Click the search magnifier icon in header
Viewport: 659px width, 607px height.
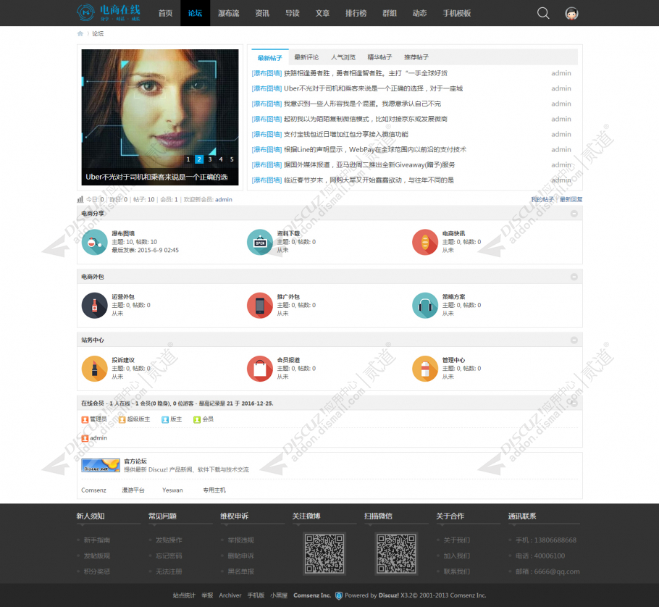pos(543,13)
